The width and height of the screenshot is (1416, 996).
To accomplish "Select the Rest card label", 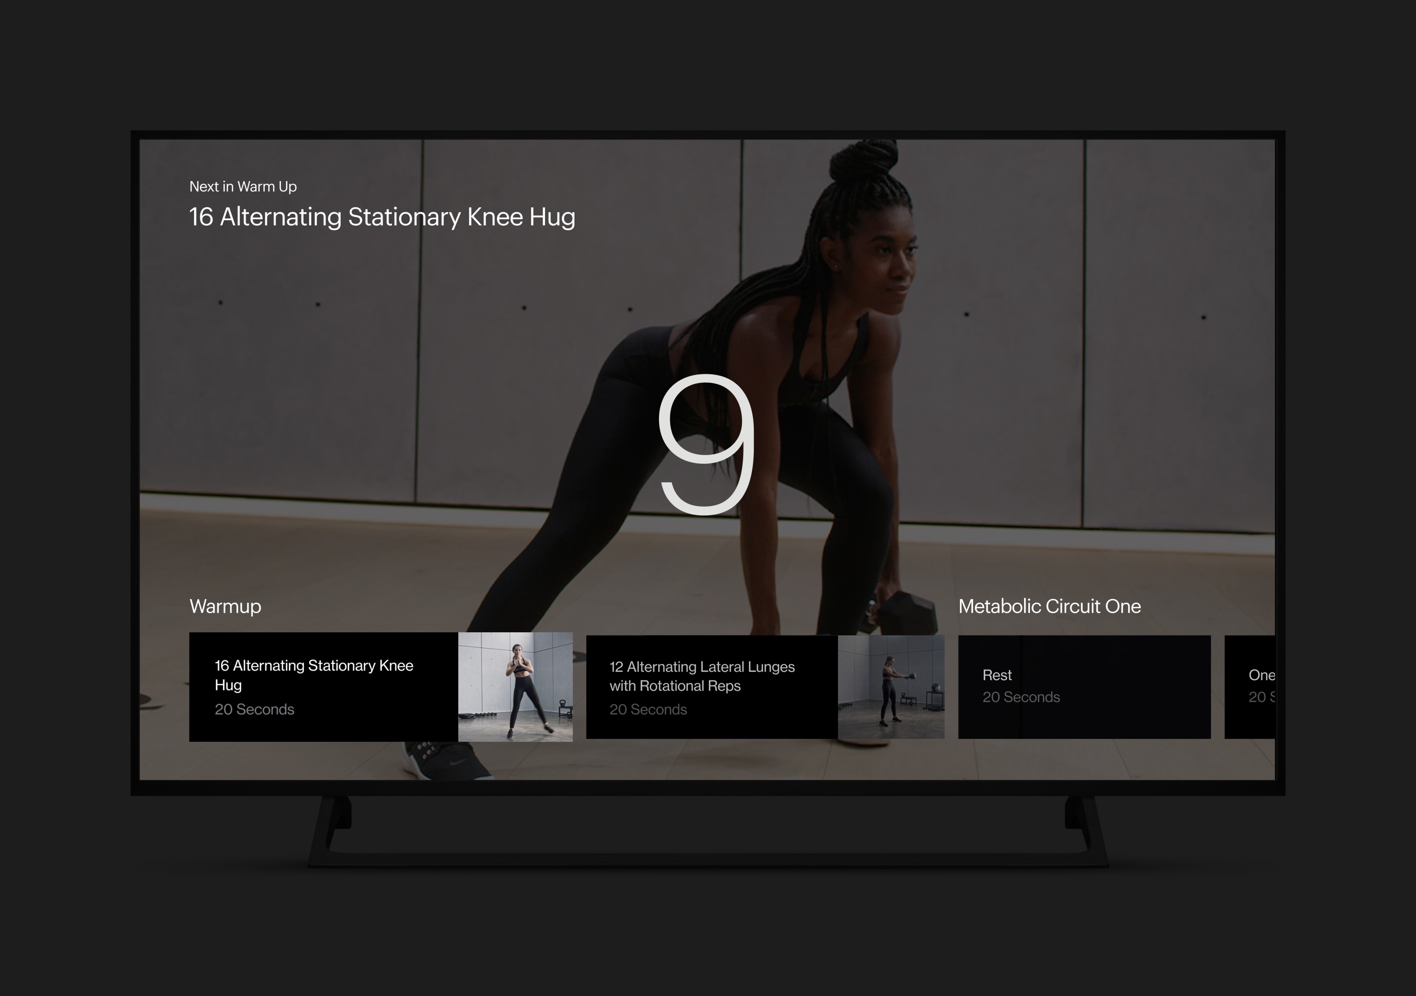I will [x=997, y=674].
